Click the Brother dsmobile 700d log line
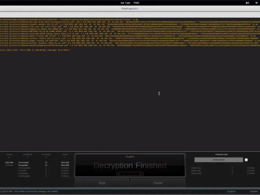 tap(130, 43)
